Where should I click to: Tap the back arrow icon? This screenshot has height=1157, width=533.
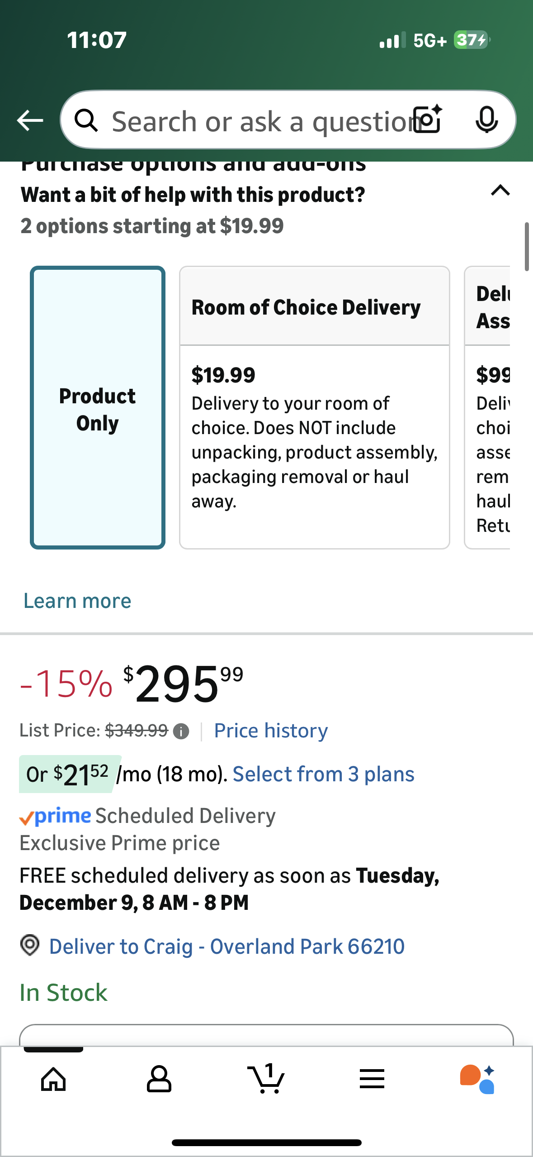click(x=30, y=120)
